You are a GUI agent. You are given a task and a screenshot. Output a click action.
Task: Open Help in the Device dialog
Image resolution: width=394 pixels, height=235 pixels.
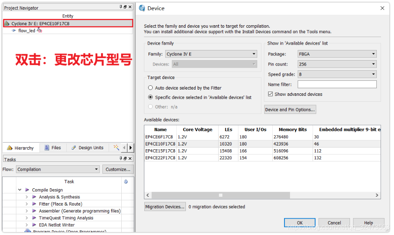(368, 223)
